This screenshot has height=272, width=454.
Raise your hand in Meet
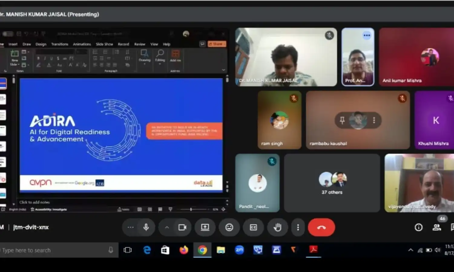pos(277,227)
